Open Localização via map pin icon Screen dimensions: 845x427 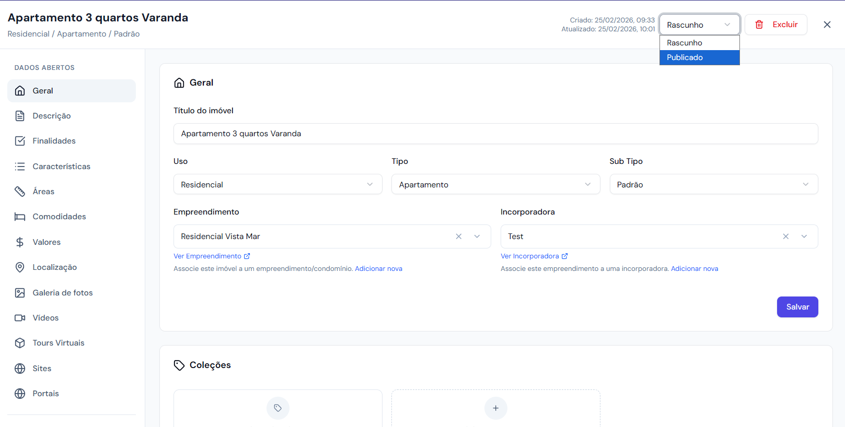[20, 267]
